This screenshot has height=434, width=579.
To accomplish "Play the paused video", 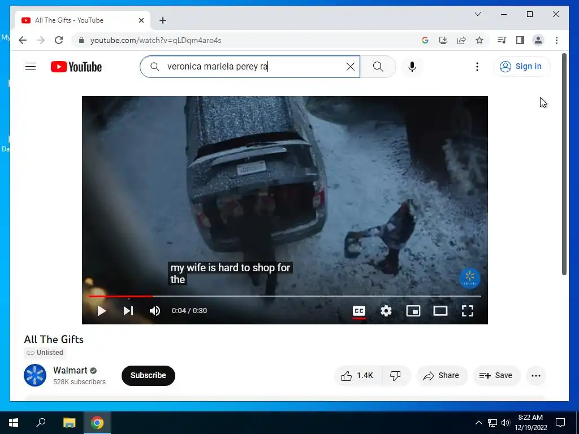I will (x=102, y=311).
